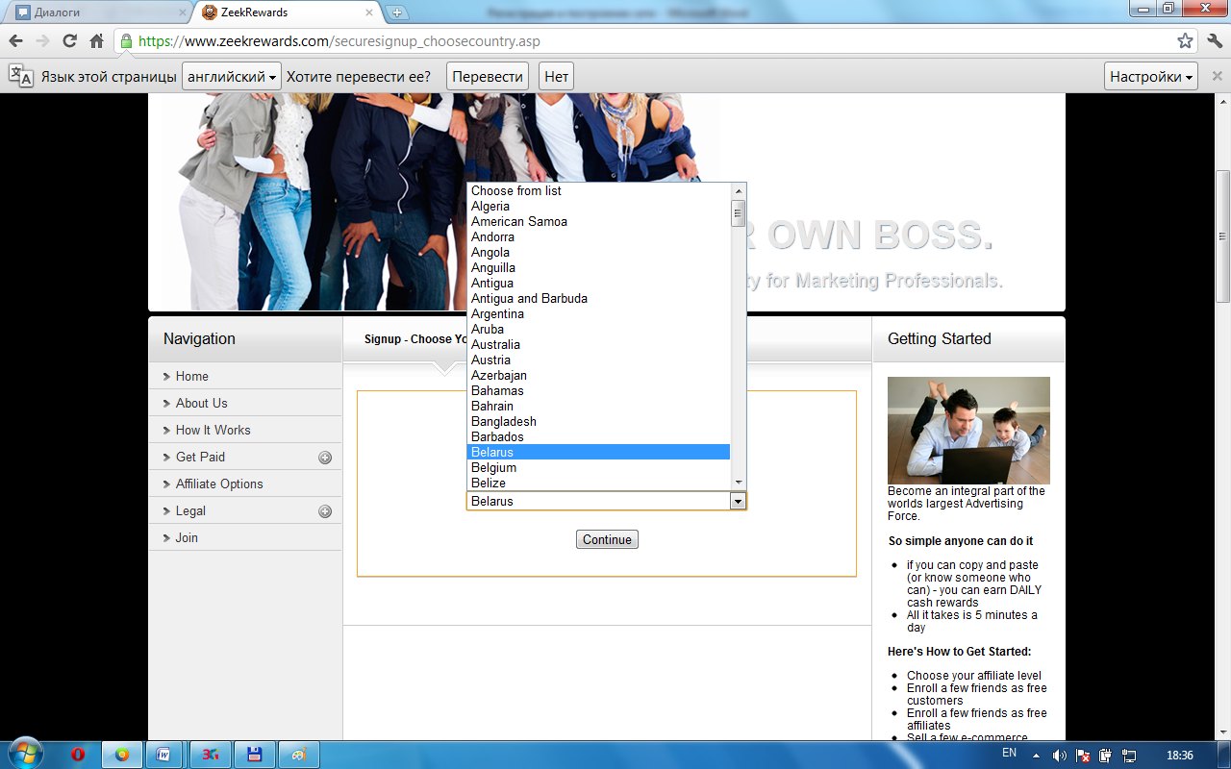
Task: Go to the browser home page icon
Action: click(96, 41)
